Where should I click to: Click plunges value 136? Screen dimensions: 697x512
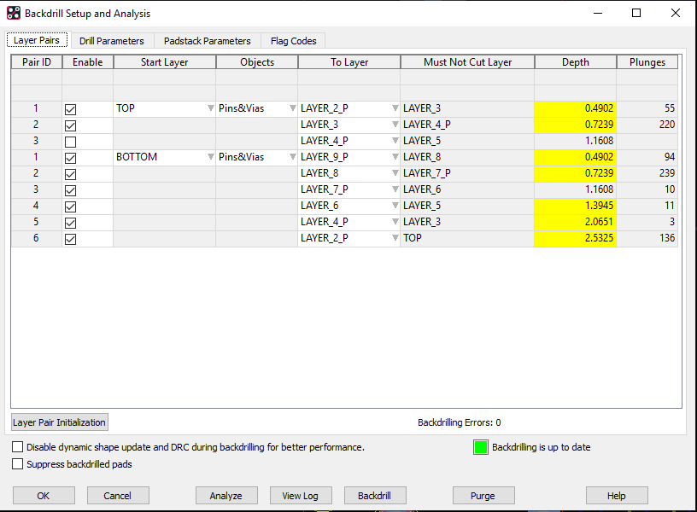click(647, 238)
